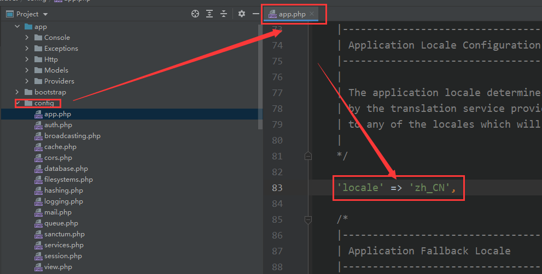Expand the Exceptions folder
The image size is (542, 274).
point(27,49)
